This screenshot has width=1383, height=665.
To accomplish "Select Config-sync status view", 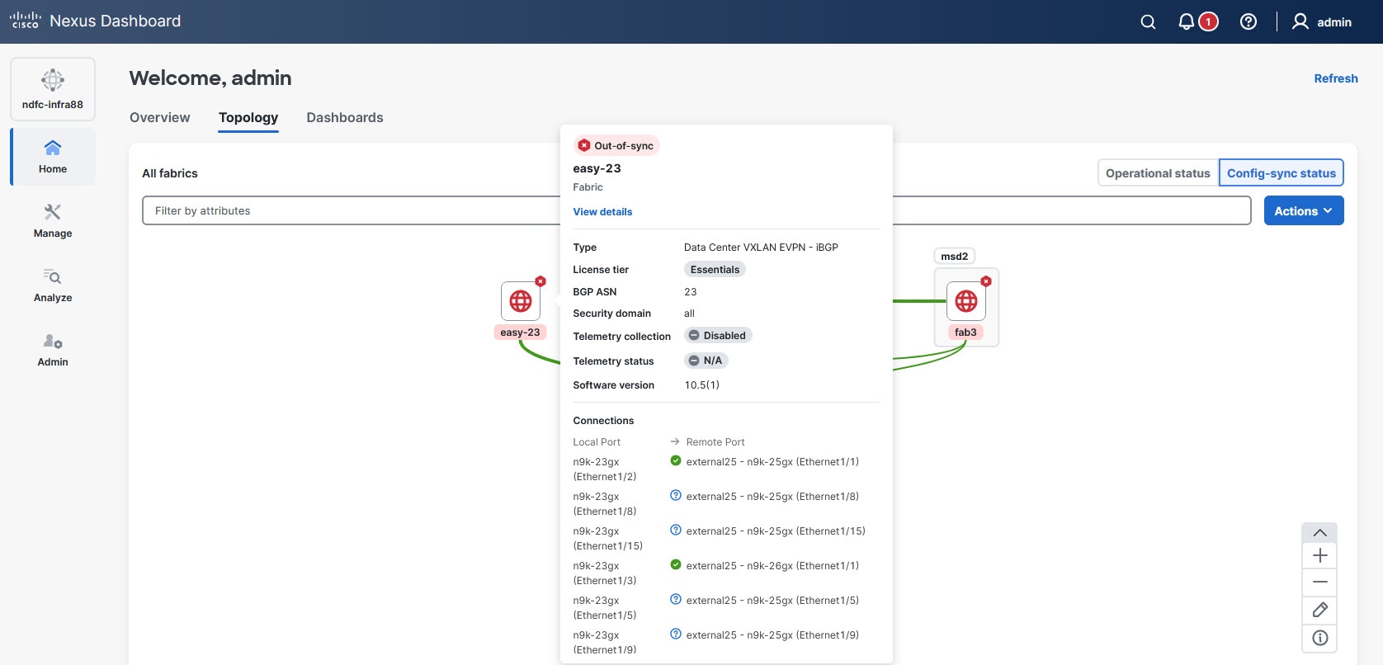I will click(1282, 173).
